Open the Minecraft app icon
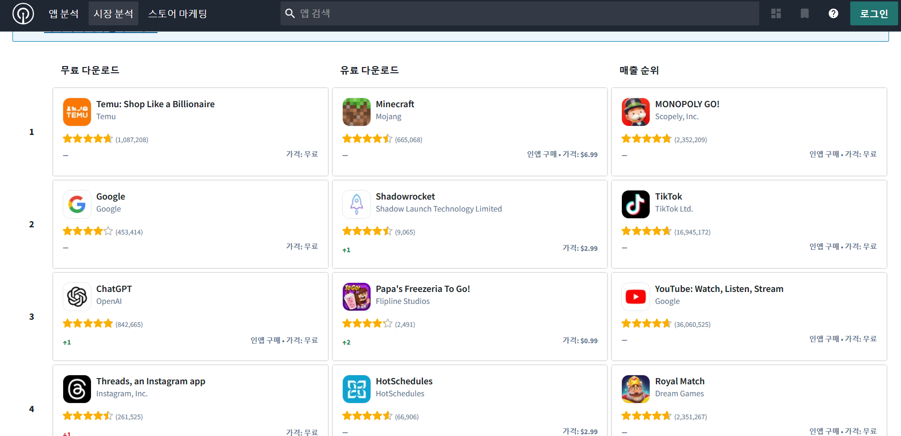Image resolution: width=901 pixels, height=436 pixels. 357,112
